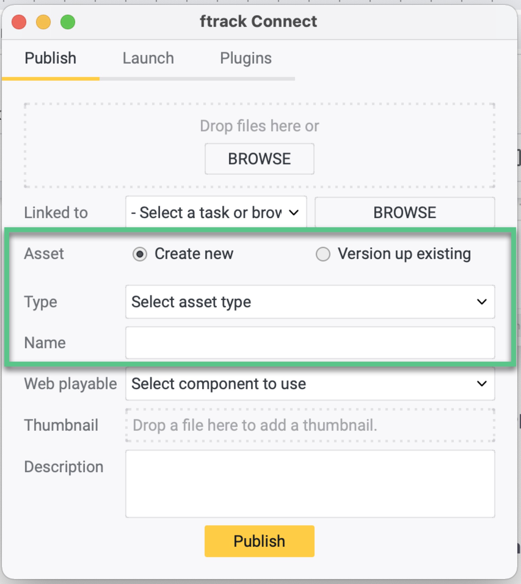
Task: Click BROWSE in the file drop area
Action: (259, 159)
